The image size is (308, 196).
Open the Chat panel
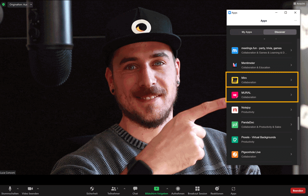coord(135,189)
